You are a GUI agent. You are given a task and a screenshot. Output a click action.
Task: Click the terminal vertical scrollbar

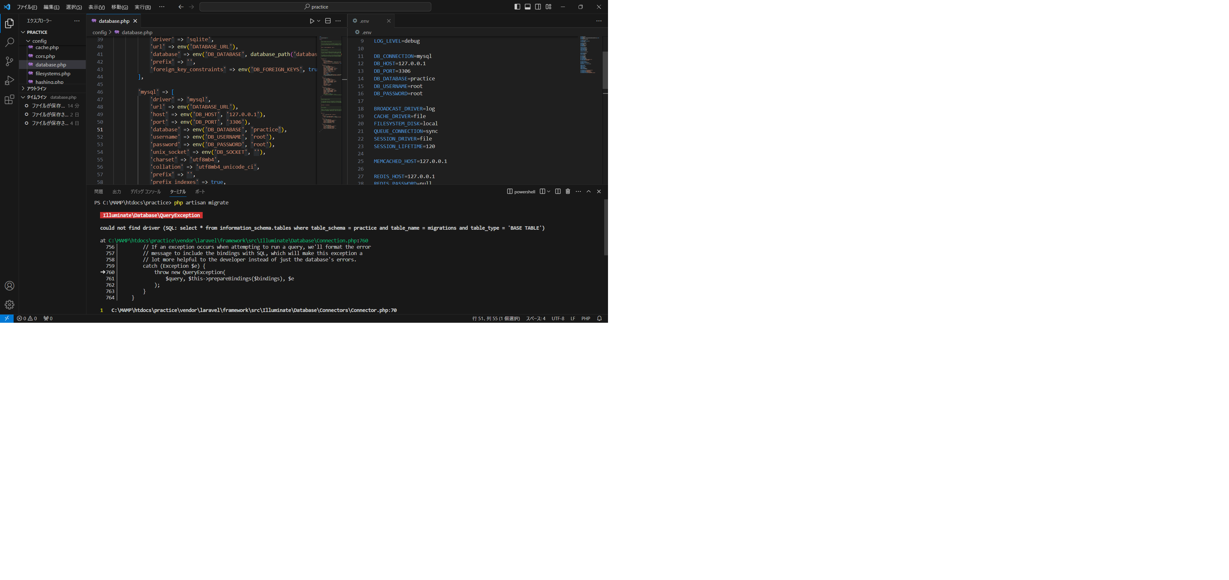pos(605,227)
